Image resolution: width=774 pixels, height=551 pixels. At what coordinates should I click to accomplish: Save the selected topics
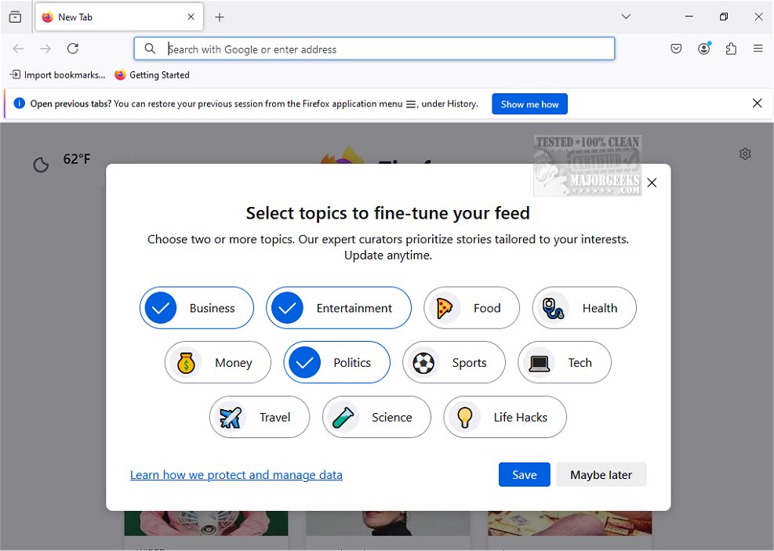click(524, 474)
